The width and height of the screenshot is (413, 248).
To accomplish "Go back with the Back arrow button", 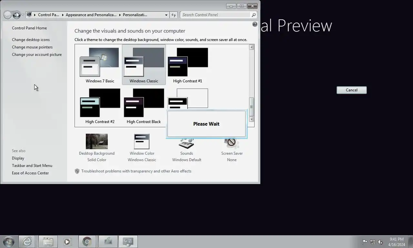I will pyautogui.click(x=7, y=15).
